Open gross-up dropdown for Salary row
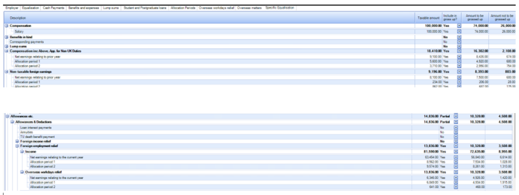The image size is (519, 195). pos(459,31)
